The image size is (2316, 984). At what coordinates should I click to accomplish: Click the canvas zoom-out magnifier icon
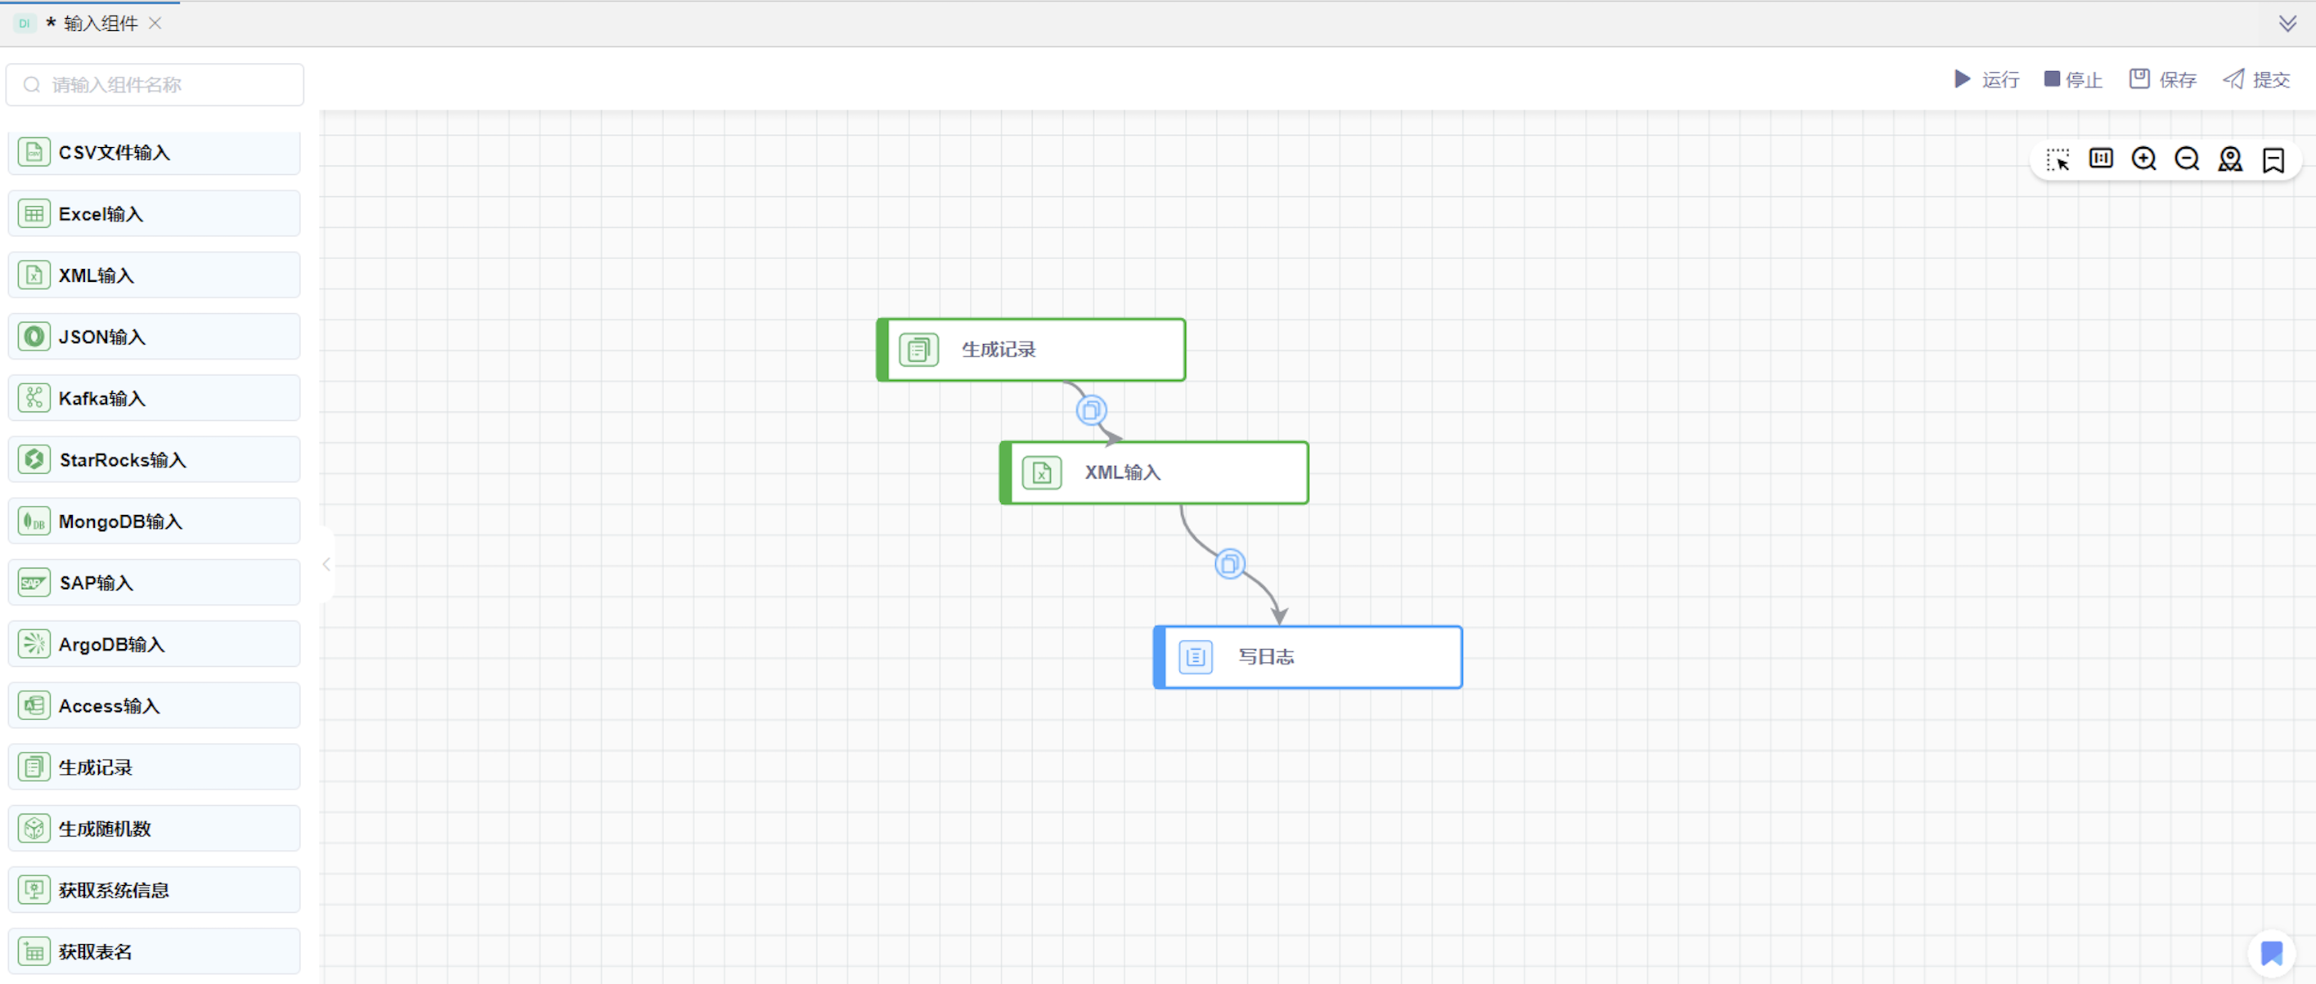click(x=2187, y=159)
